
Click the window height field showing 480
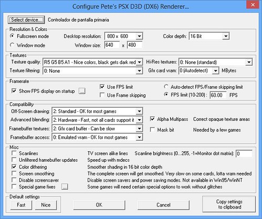[x=134, y=45]
